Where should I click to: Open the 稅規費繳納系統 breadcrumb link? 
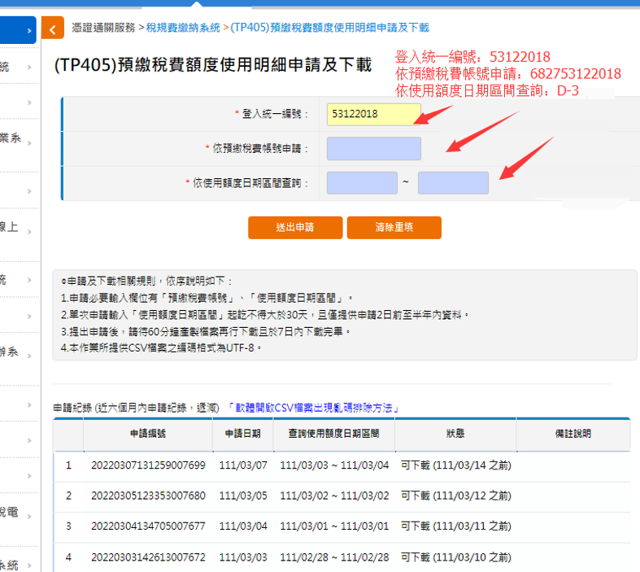click(x=183, y=28)
